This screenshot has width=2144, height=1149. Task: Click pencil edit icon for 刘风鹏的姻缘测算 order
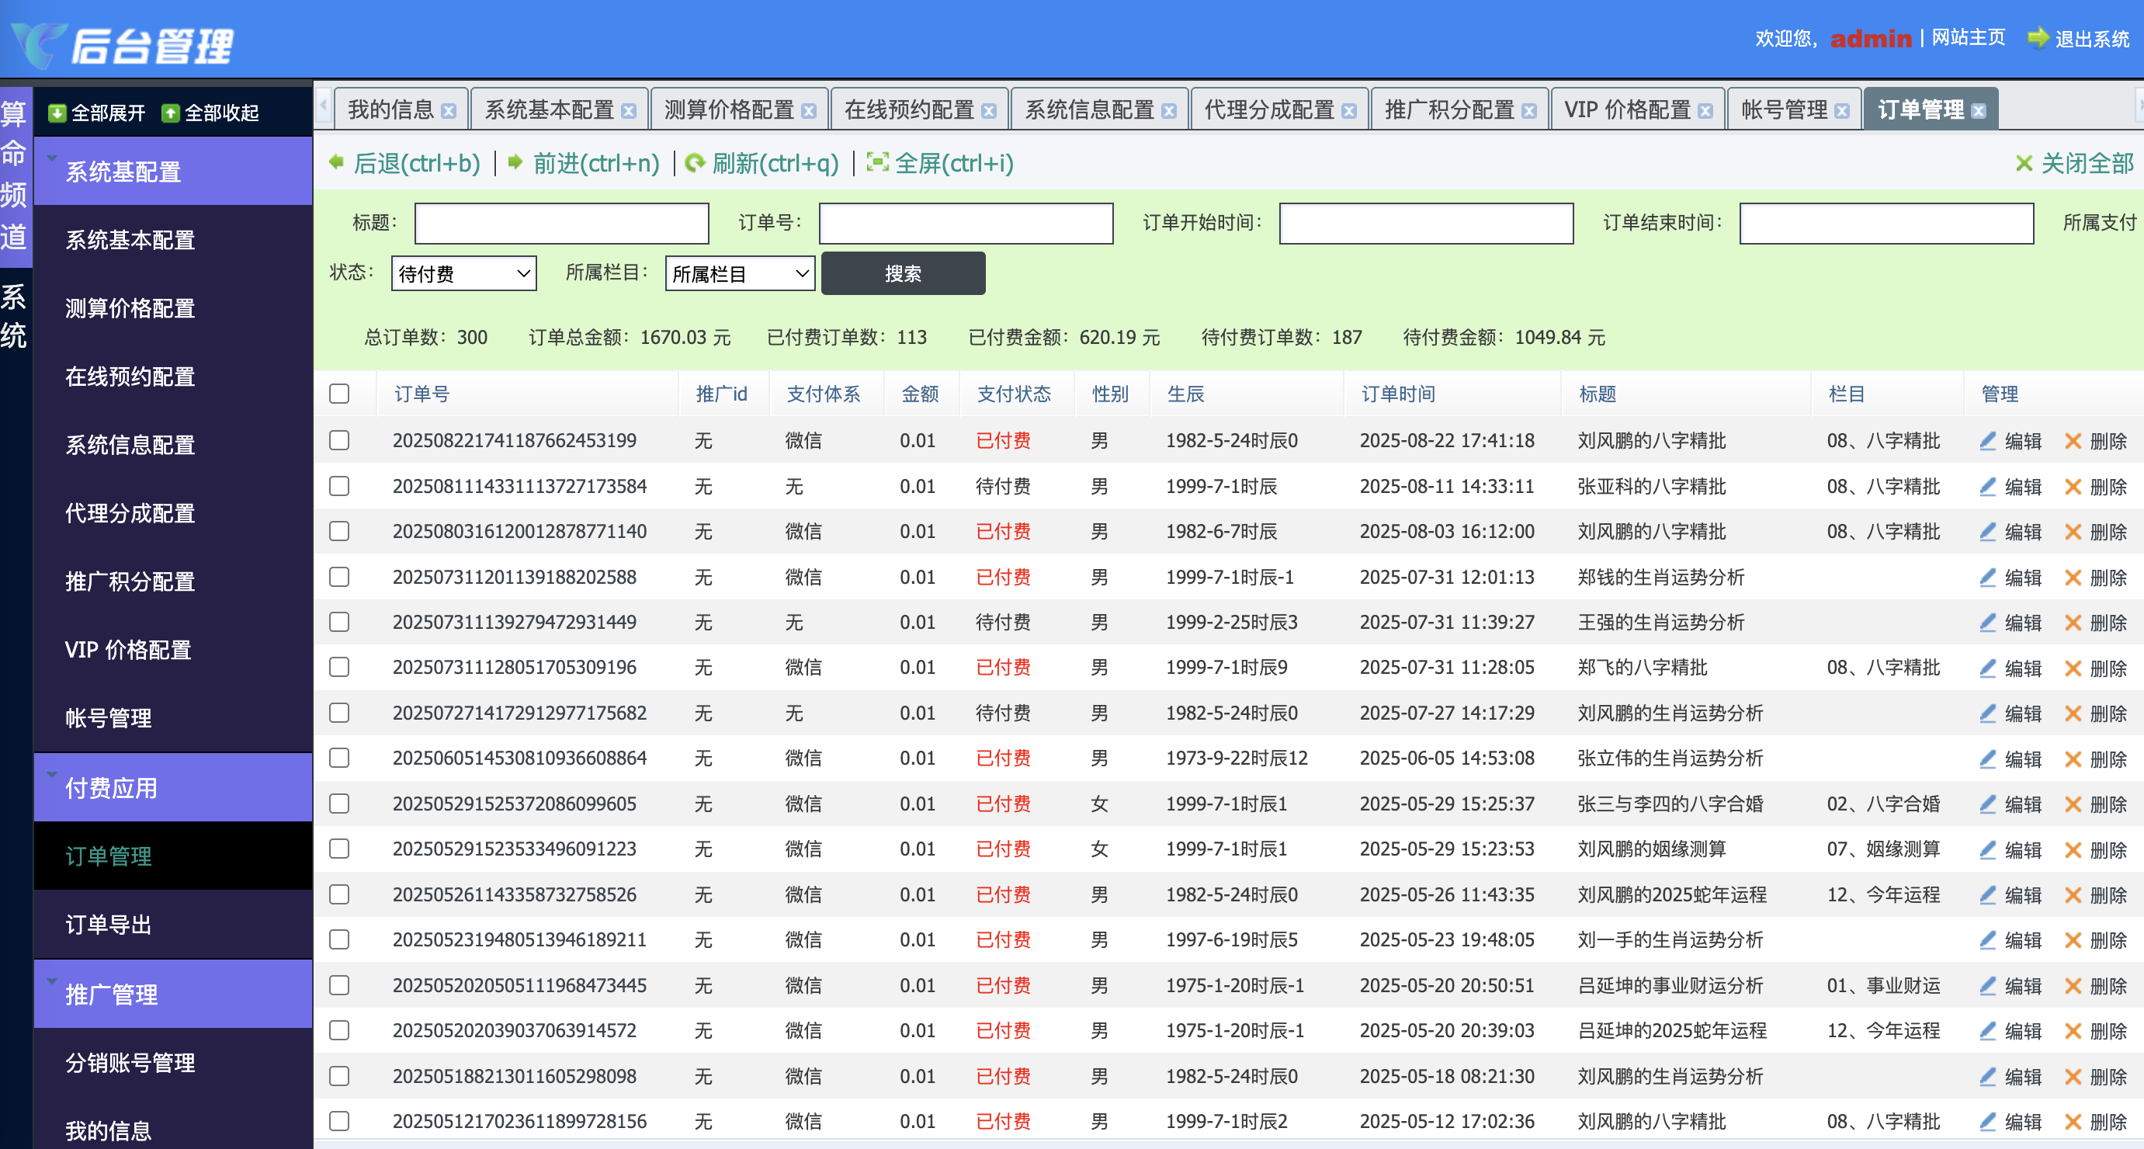(x=1987, y=849)
